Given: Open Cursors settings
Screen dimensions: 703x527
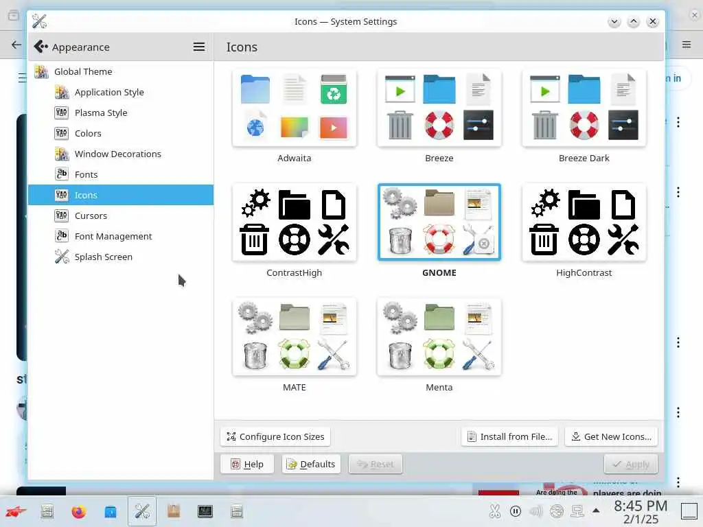Looking at the screenshot, I should tap(120, 216).
